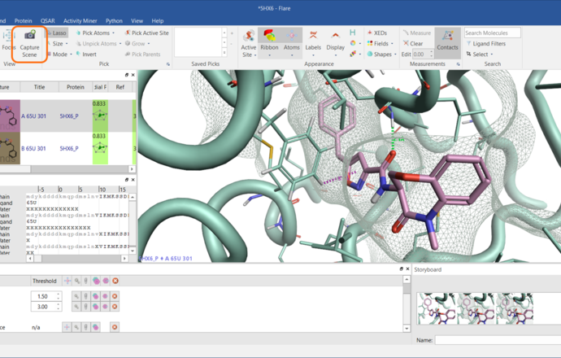Viewport: 561px width, 358px height.
Task: Open the Help tab
Action: (x=158, y=21)
